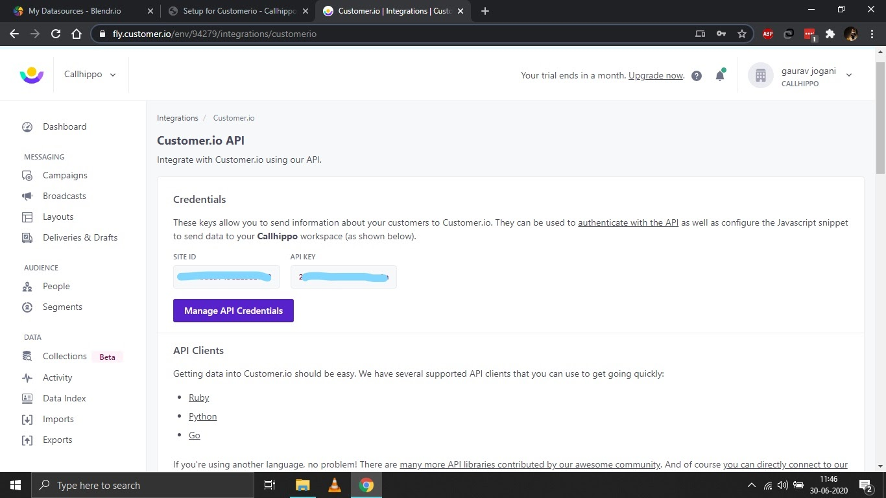This screenshot has height=498, width=886.
Task: Click authenticate with the API link
Action: [628, 222]
